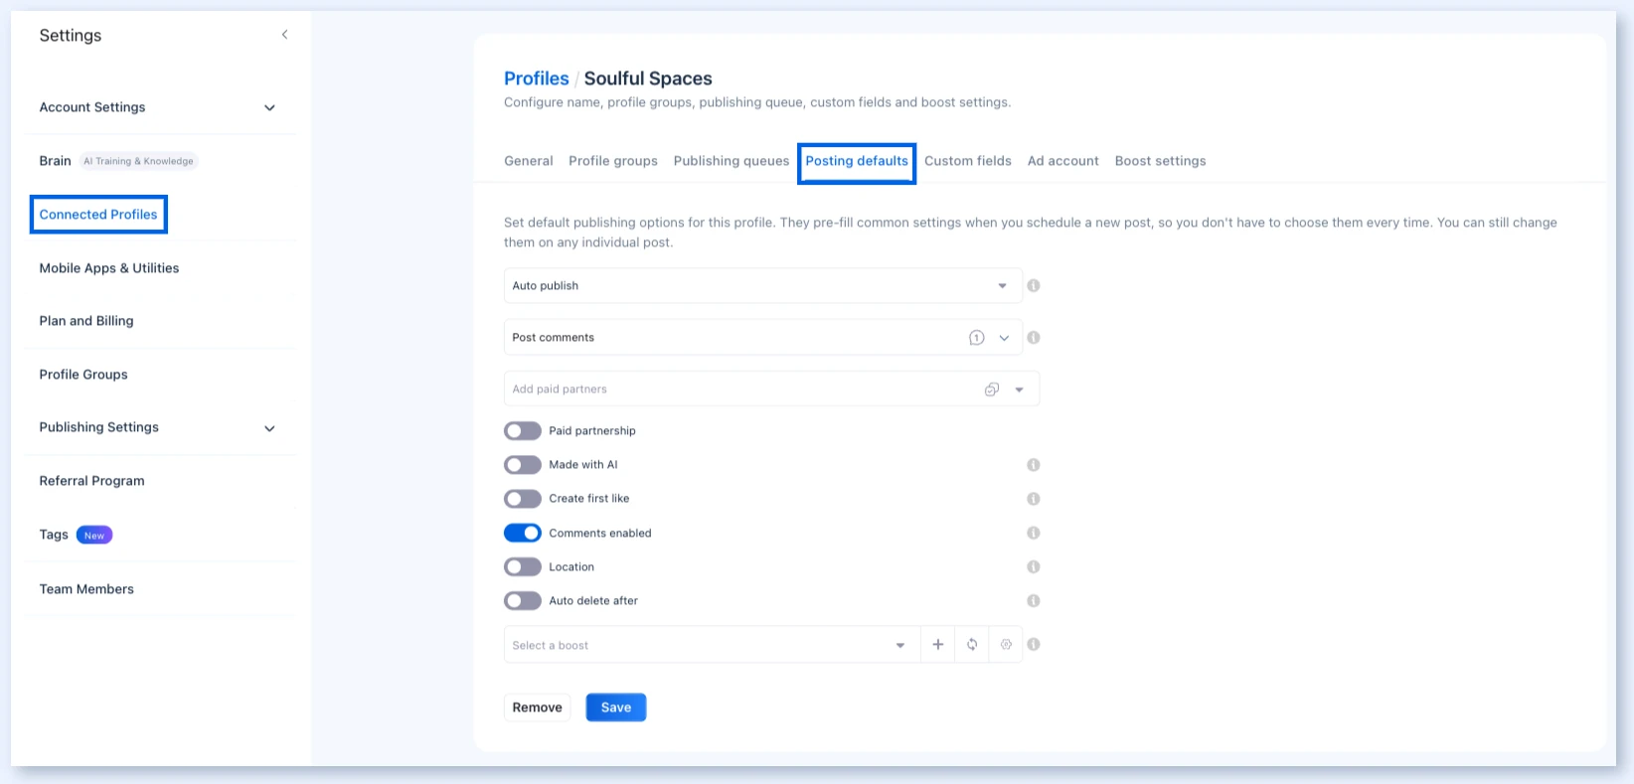Expand Account Settings section
Image resolution: width=1634 pixels, height=784 pixels.
coord(159,107)
